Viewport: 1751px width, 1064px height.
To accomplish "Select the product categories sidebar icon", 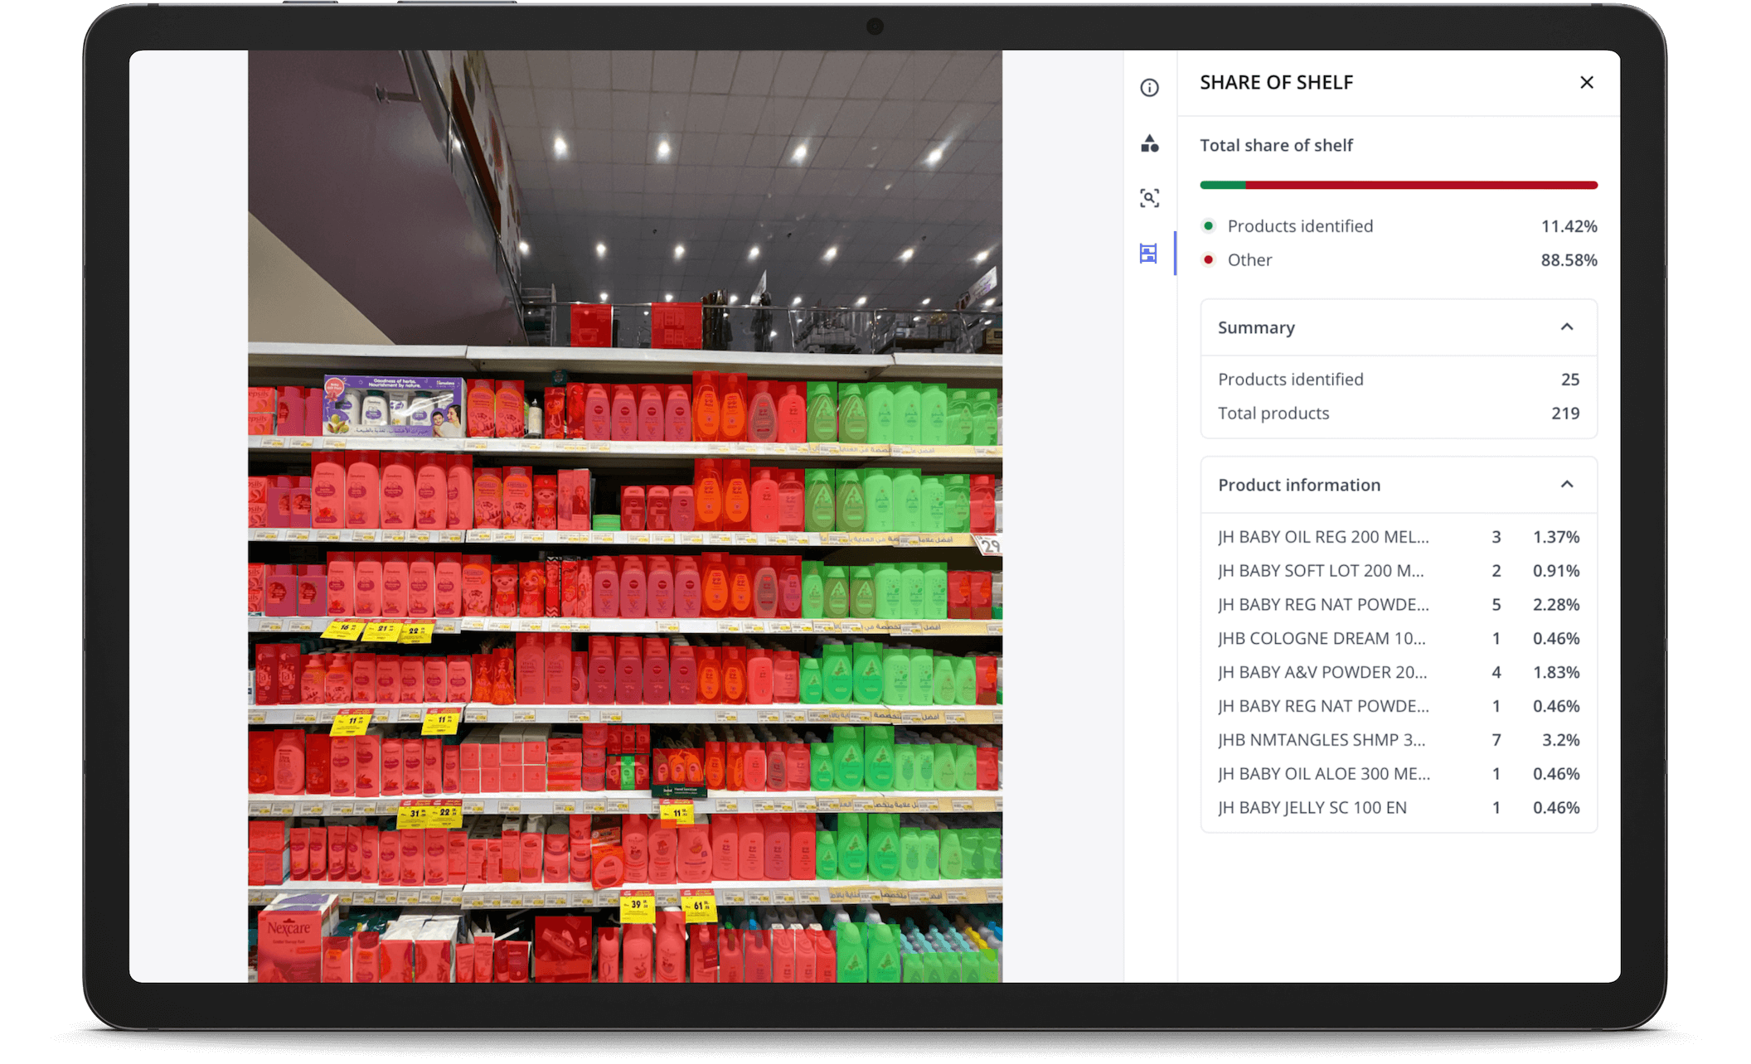I will pyautogui.click(x=1149, y=143).
